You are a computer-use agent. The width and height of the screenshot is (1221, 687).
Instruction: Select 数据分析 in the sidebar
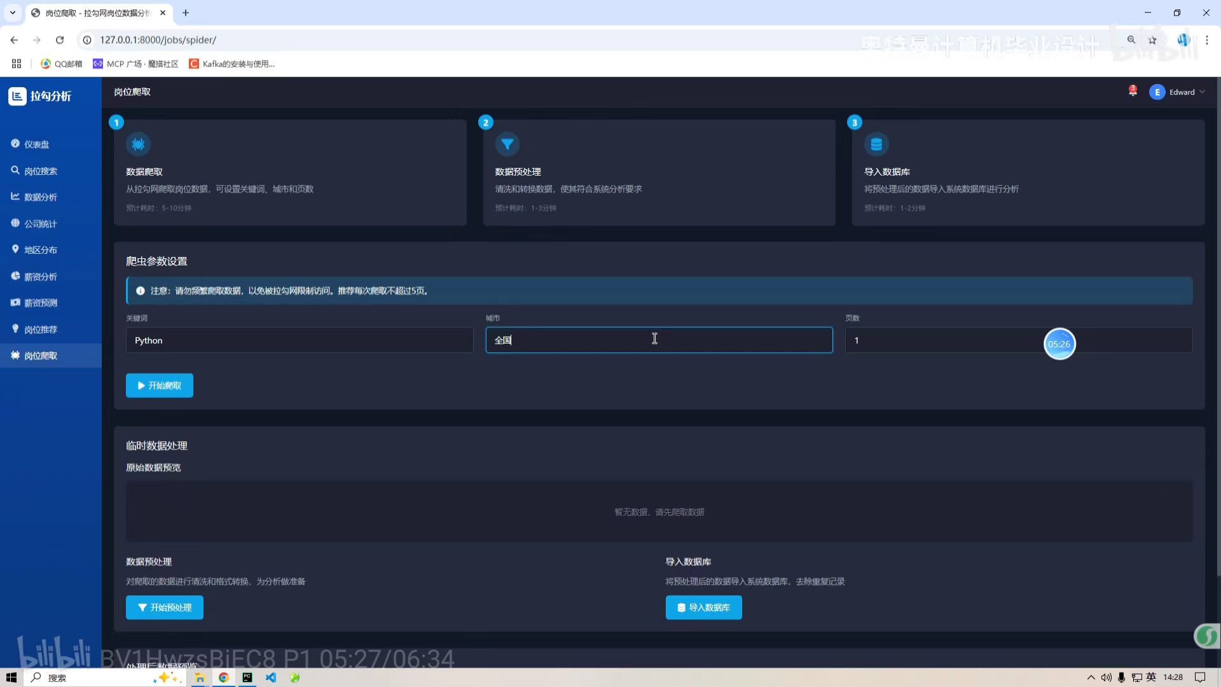point(40,197)
